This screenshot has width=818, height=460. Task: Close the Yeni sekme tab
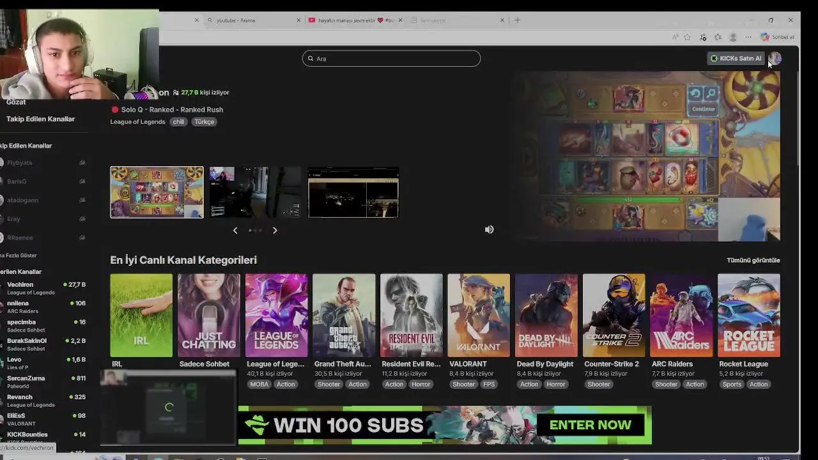502,20
